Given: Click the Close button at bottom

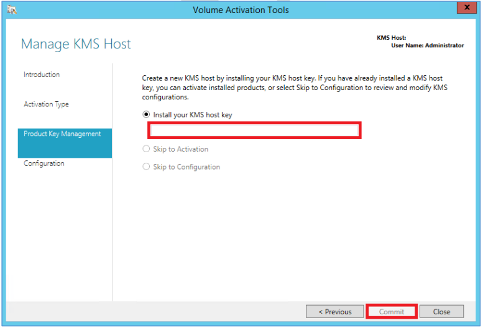Looking at the screenshot, I should click(441, 312).
